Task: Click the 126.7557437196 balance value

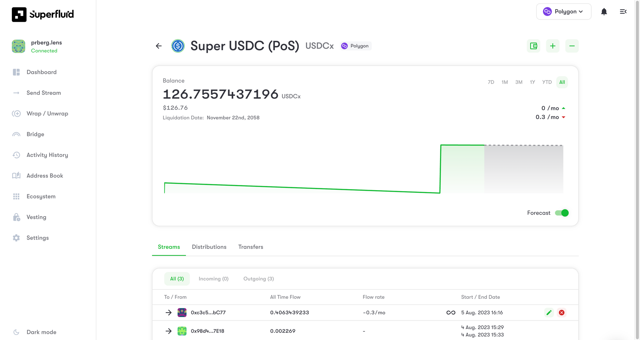Action: coord(220,94)
